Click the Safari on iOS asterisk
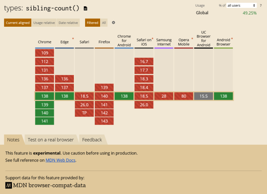The height and width of the screenshot is (194, 267). [153, 39]
